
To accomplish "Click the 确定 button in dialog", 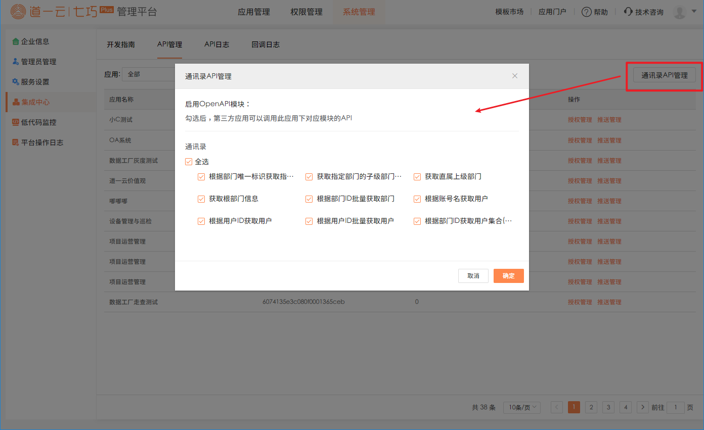I will pyautogui.click(x=509, y=276).
